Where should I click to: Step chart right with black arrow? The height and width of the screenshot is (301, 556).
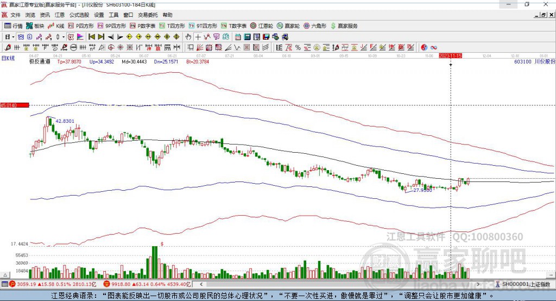click(x=120, y=37)
